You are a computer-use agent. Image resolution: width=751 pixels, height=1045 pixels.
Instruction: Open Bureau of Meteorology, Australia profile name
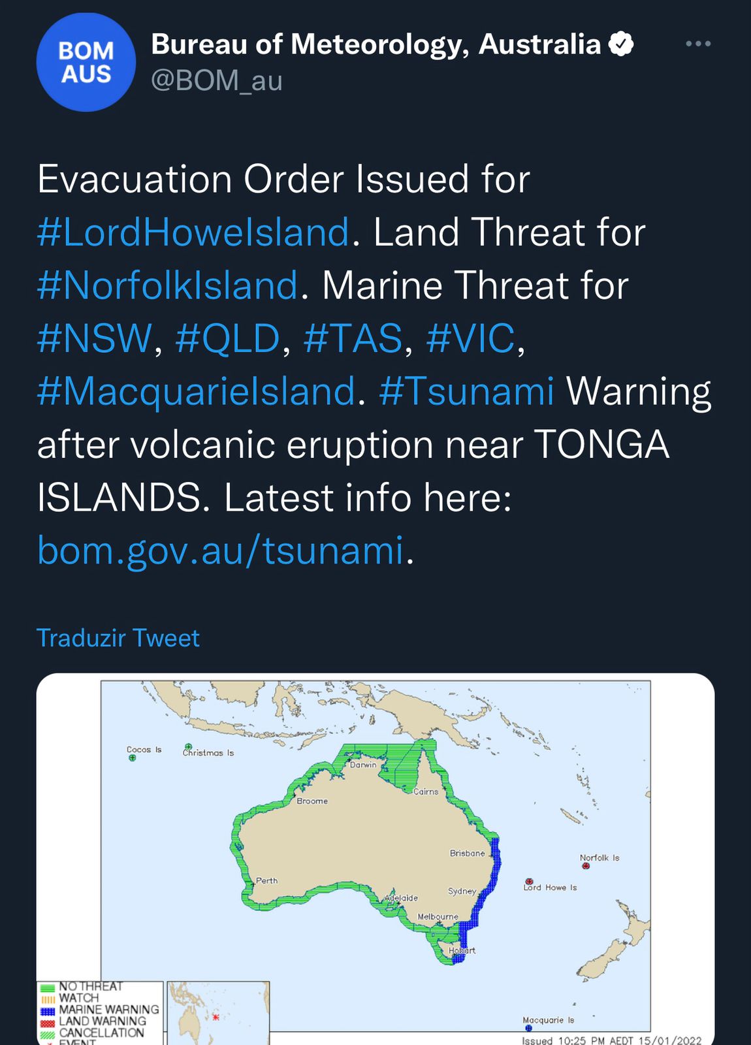coord(375,44)
